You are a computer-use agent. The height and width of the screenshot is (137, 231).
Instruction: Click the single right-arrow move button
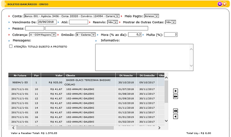point(175,91)
